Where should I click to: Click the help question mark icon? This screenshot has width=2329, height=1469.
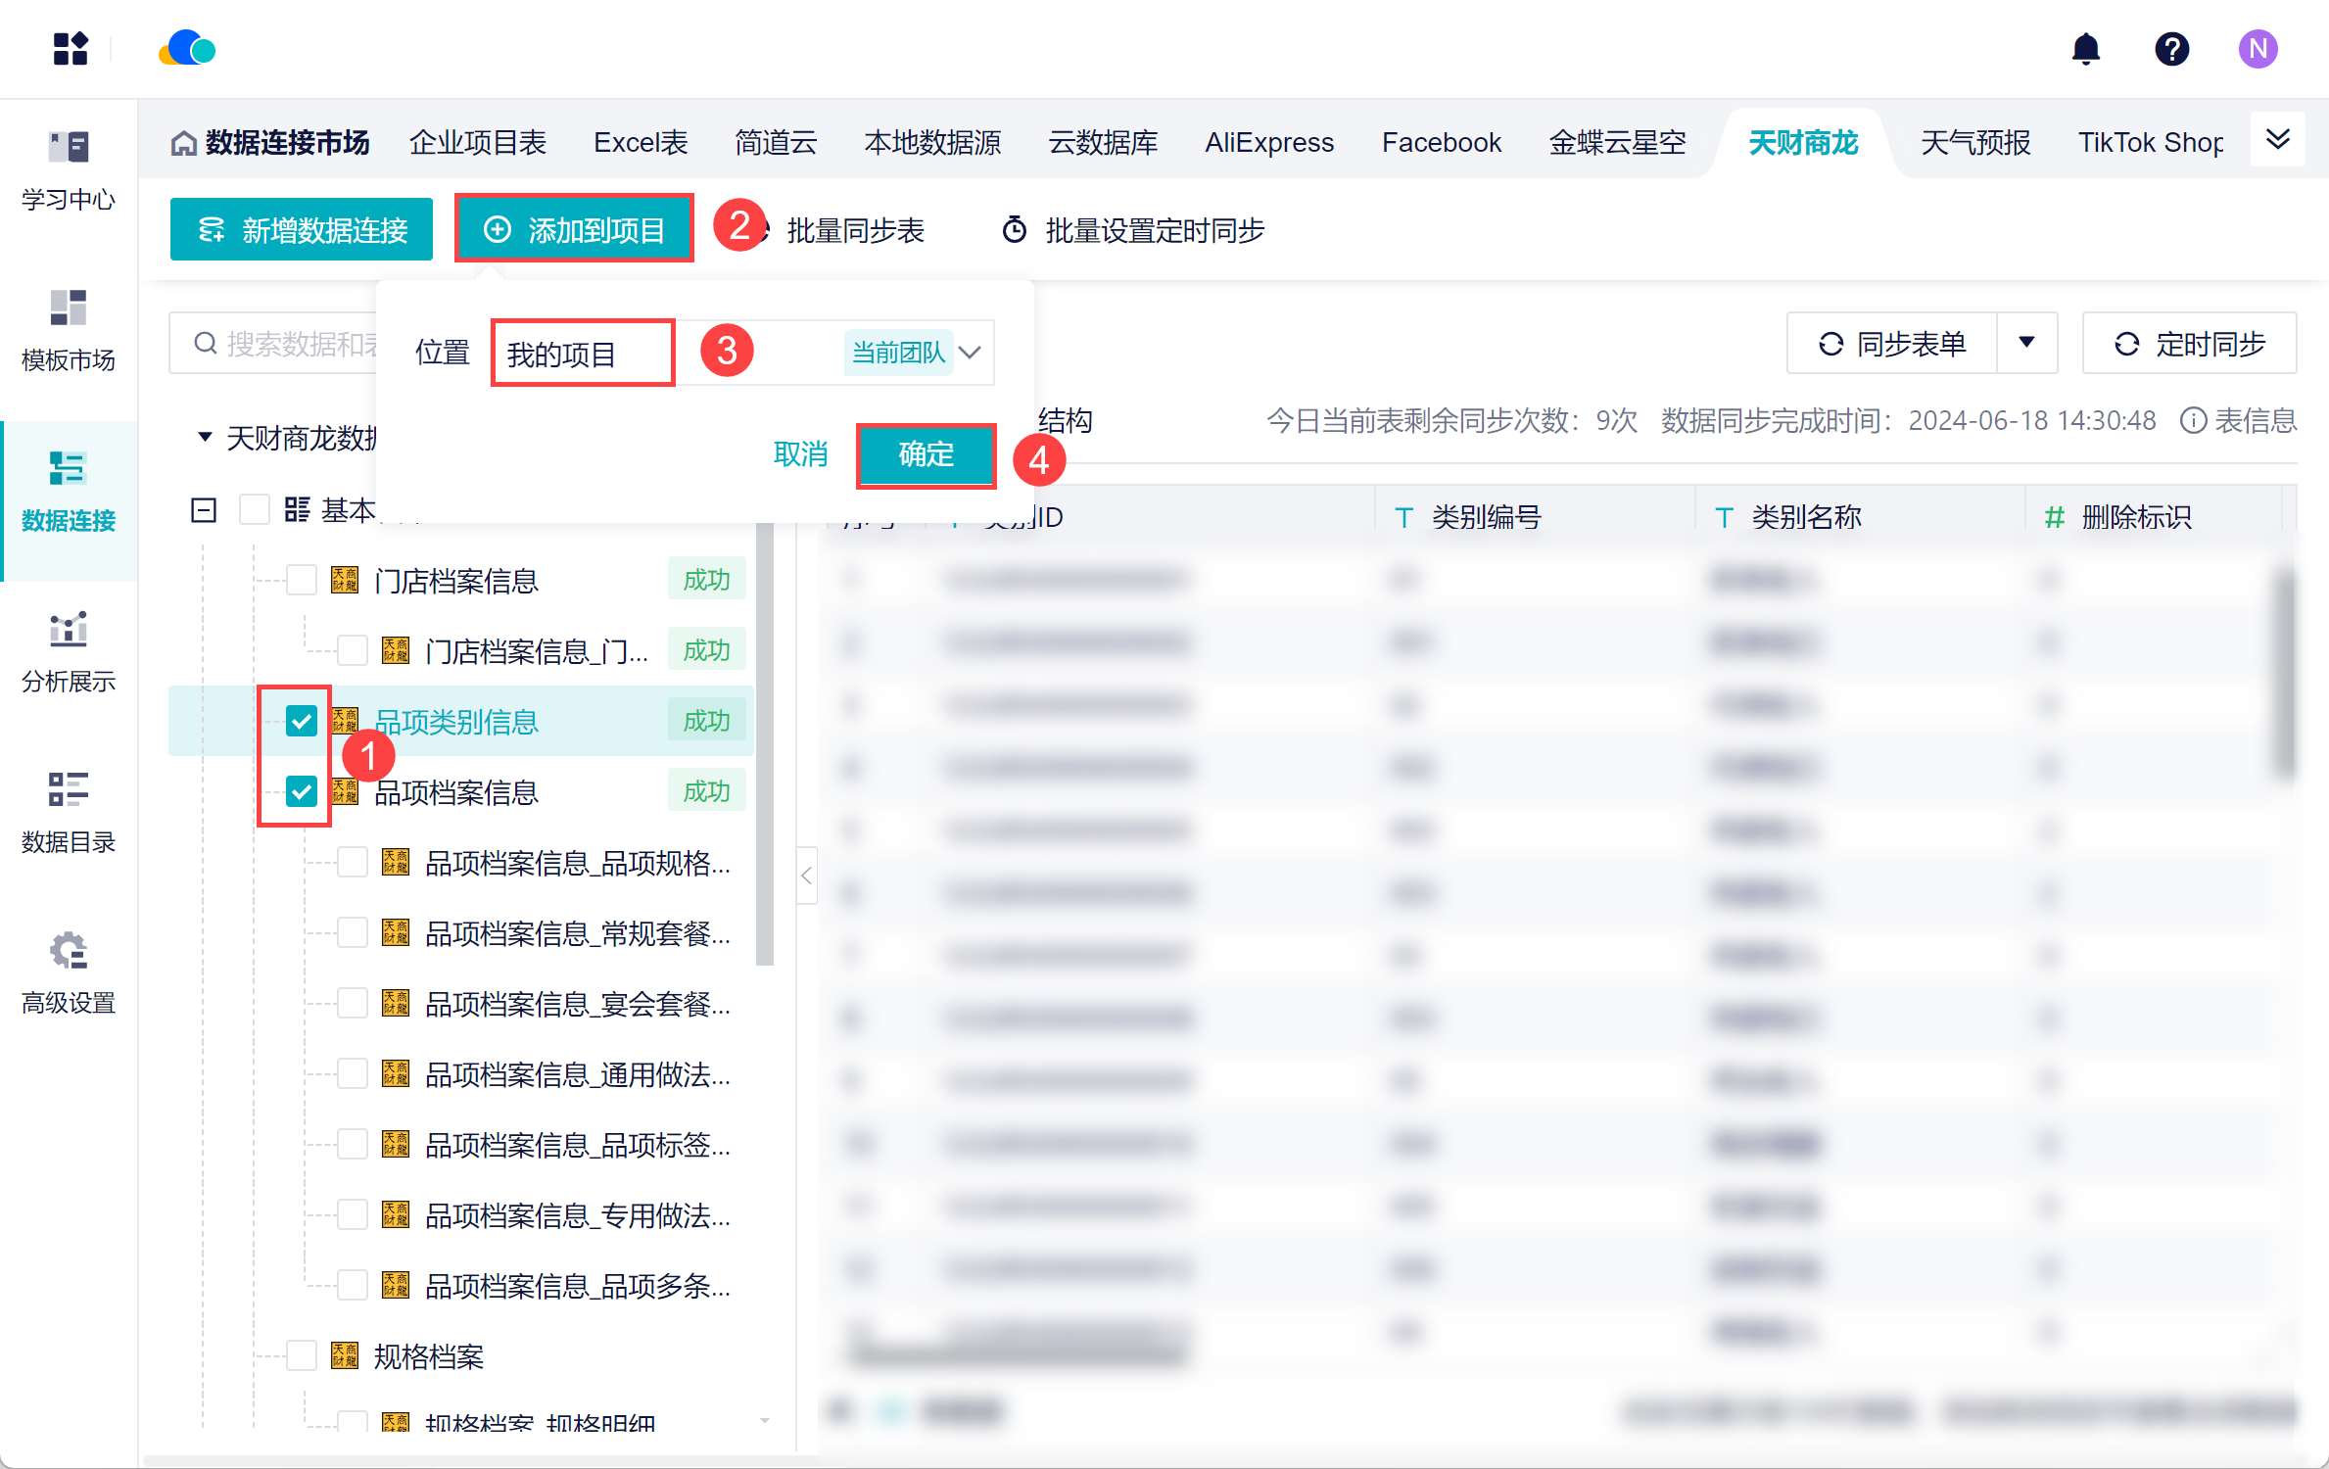[x=2171, y=49]
